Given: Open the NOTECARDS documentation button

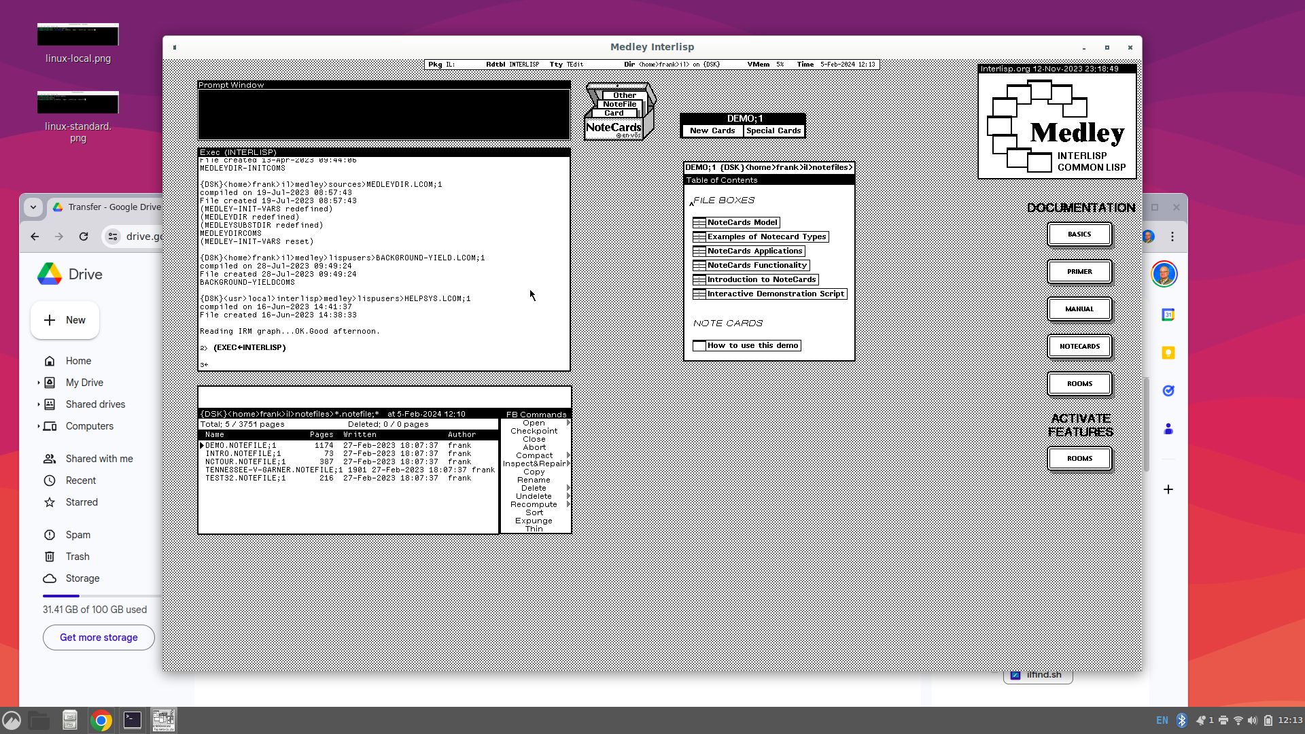Looking at the screenshot, I should pyautogui.click(x=1079, y=347).
